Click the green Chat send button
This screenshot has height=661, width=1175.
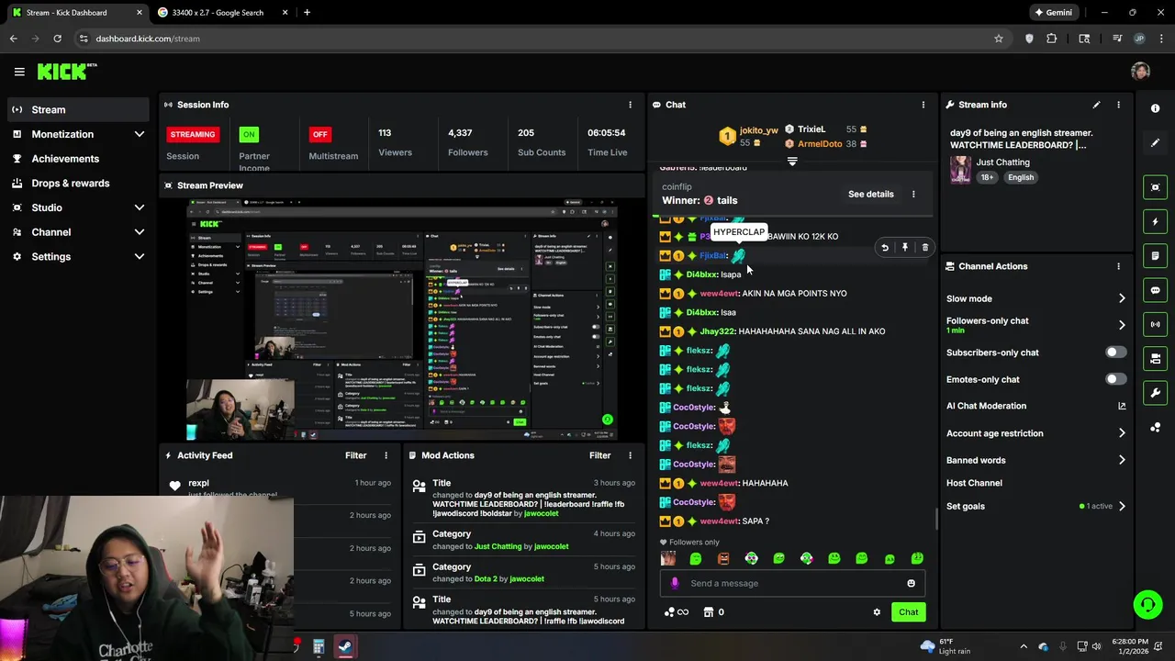[x=908, y=612]
